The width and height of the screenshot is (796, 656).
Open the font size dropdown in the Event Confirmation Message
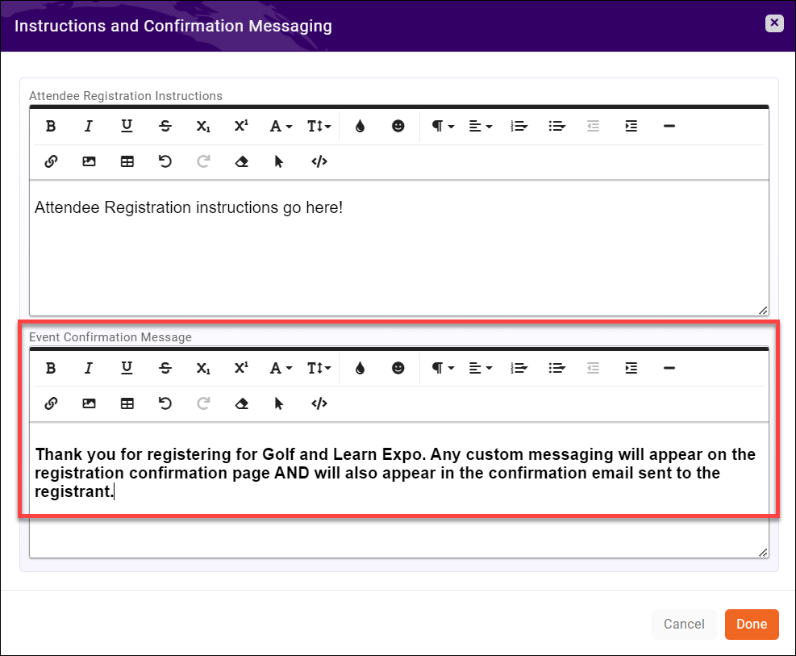click(x=319, y=368)
